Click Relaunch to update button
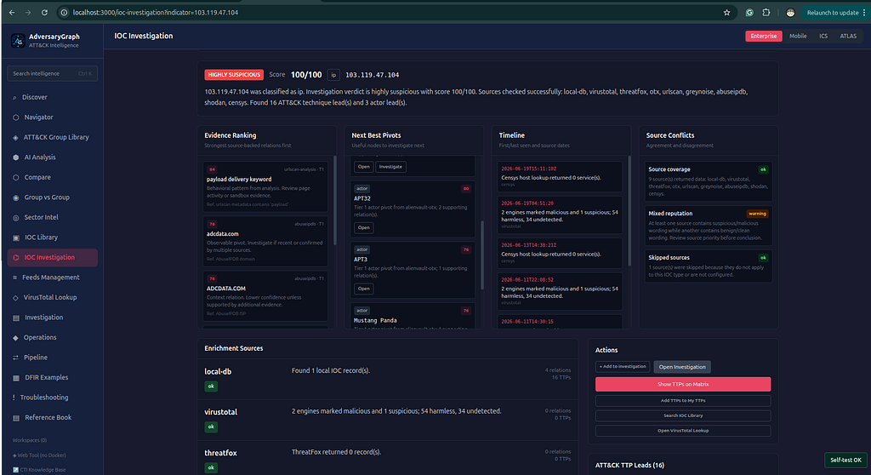This screenshot has height=475, width=871. coord(833,12)
